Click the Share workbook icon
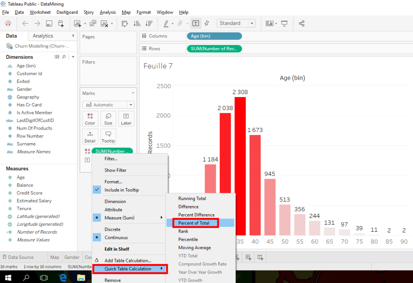This screenshot has height=283, width=413. coord(302,23)
